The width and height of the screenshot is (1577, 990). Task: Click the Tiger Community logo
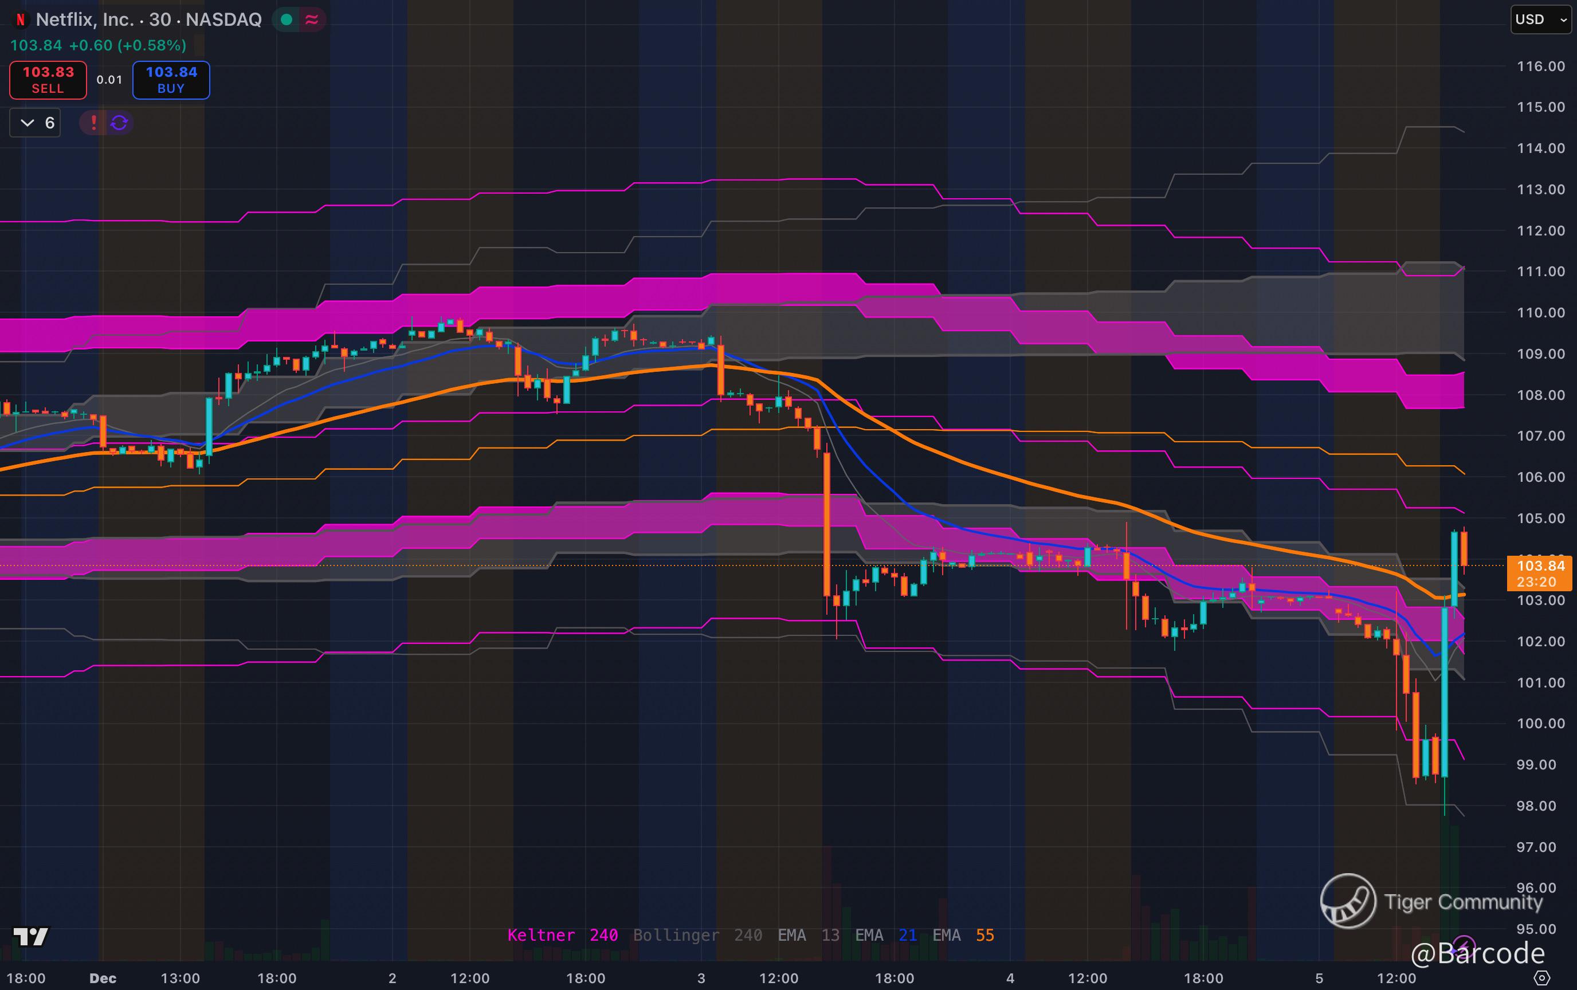pyautogui.click(x=1348, y=901)
